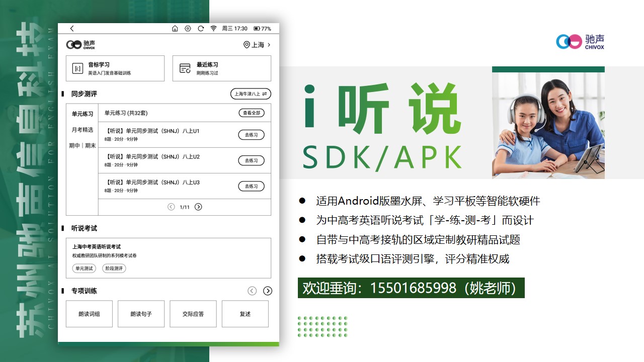Tap the Wi-Fi icon in the status bar
The image size is (644, 362).
[213, 29]
